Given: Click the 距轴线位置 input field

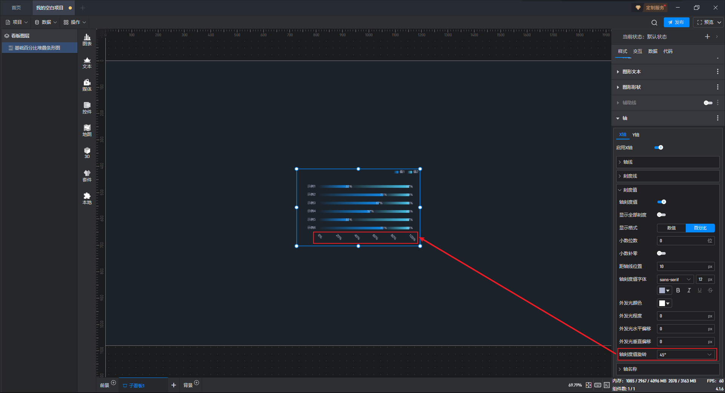Looking at the screenshot, I should 686,266.
